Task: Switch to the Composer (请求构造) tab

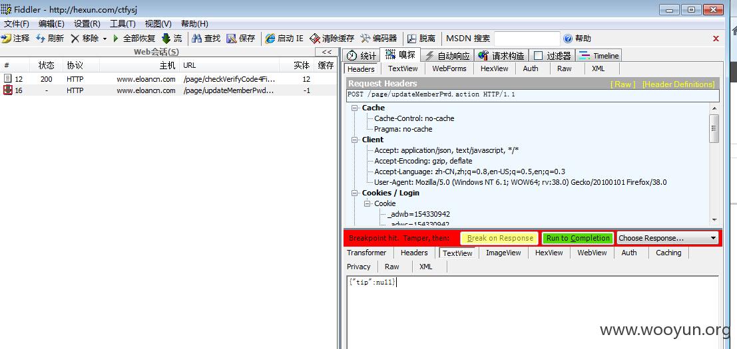Action: 501,56
